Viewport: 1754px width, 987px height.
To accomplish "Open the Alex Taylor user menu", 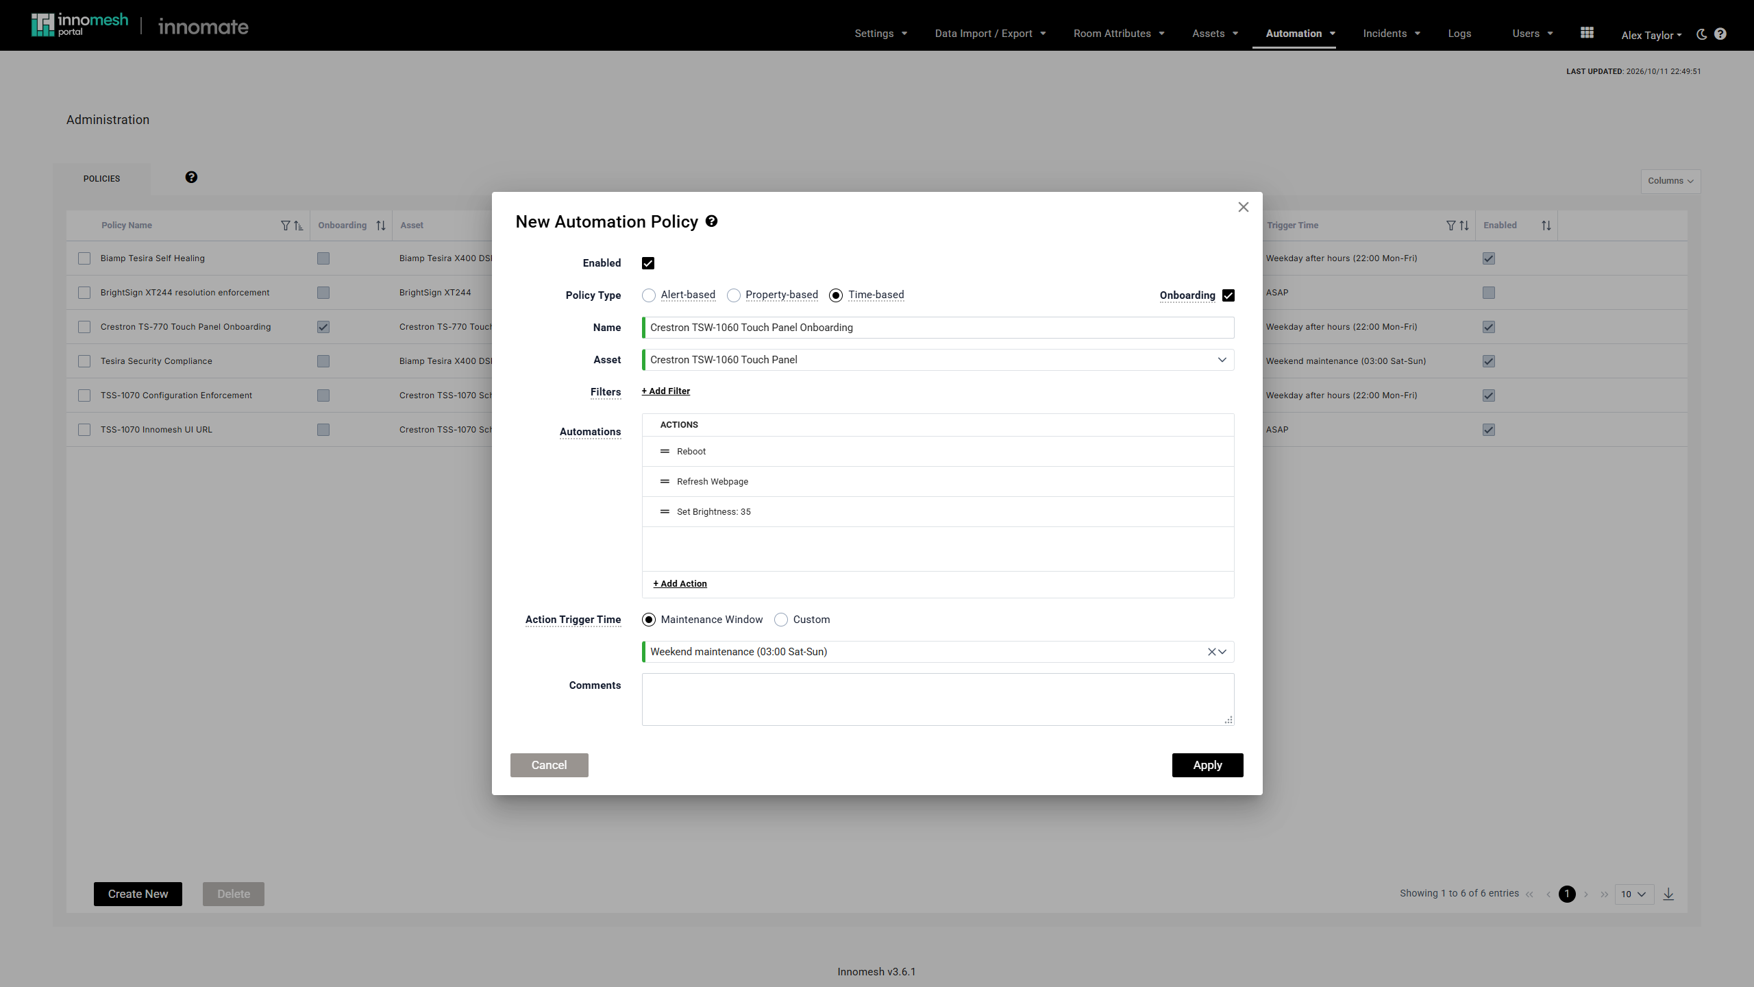I will (x=1651, y=35).
